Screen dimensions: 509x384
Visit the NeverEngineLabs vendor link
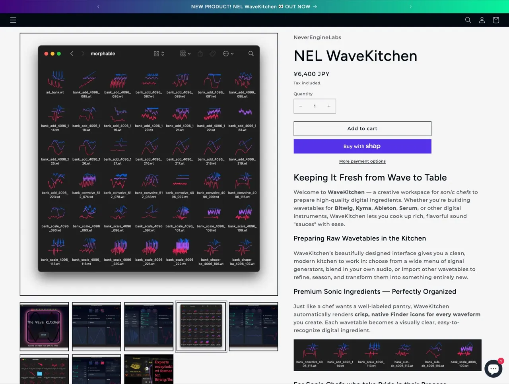(317, 37)
